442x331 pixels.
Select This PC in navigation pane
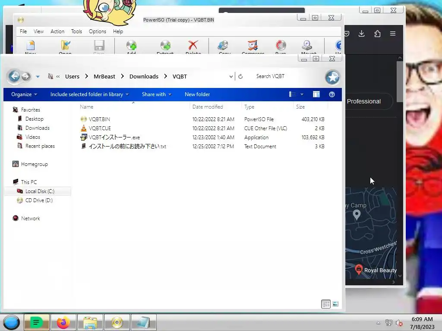(29, 182)
